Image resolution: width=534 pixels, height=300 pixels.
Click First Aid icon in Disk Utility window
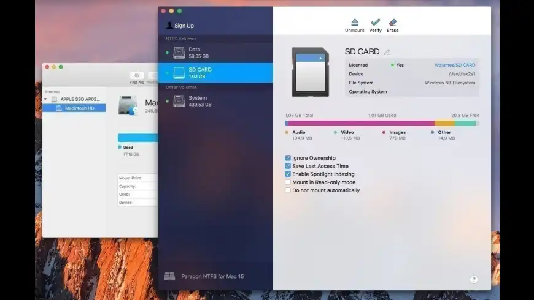137,75
